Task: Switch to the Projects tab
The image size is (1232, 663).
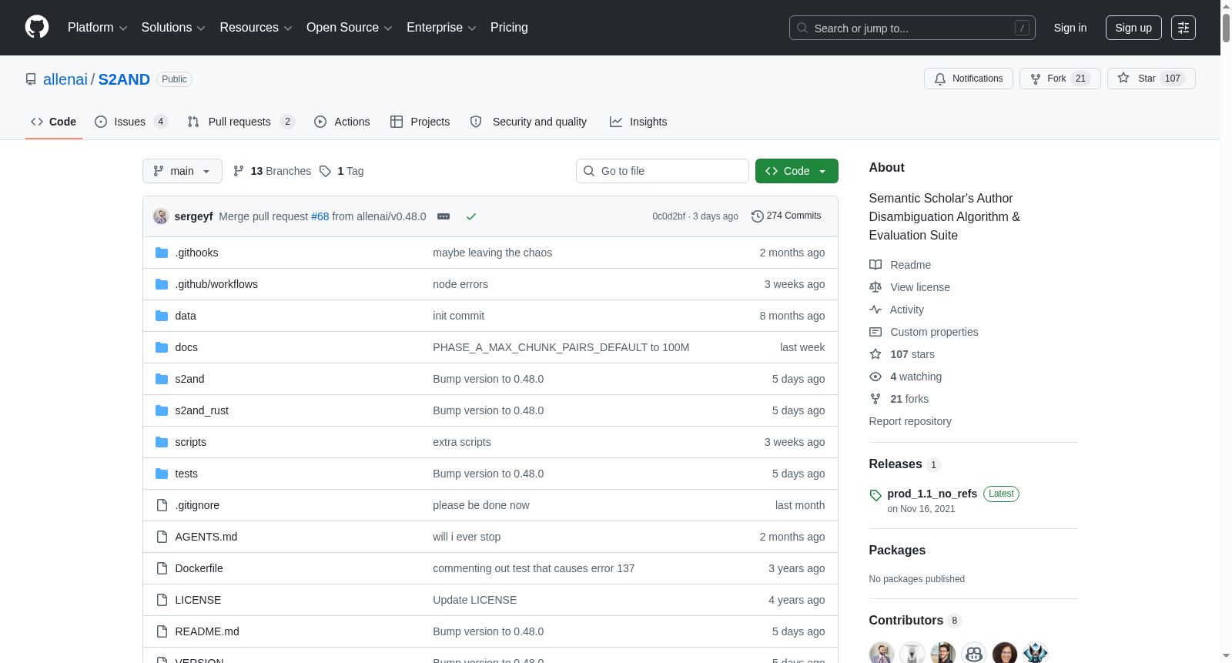Action: pos(420,122)
